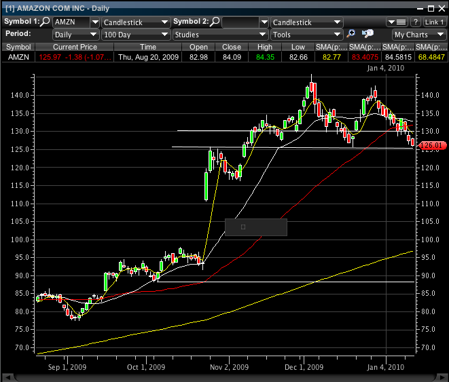This screenshot has height=382, width=449.
Task: Click the Link 1 button
Action: pos(434,22)
